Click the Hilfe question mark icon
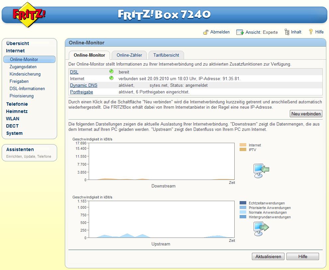This screenshot has width=329, height=270. pyautogui.click(x=311, y=32)
